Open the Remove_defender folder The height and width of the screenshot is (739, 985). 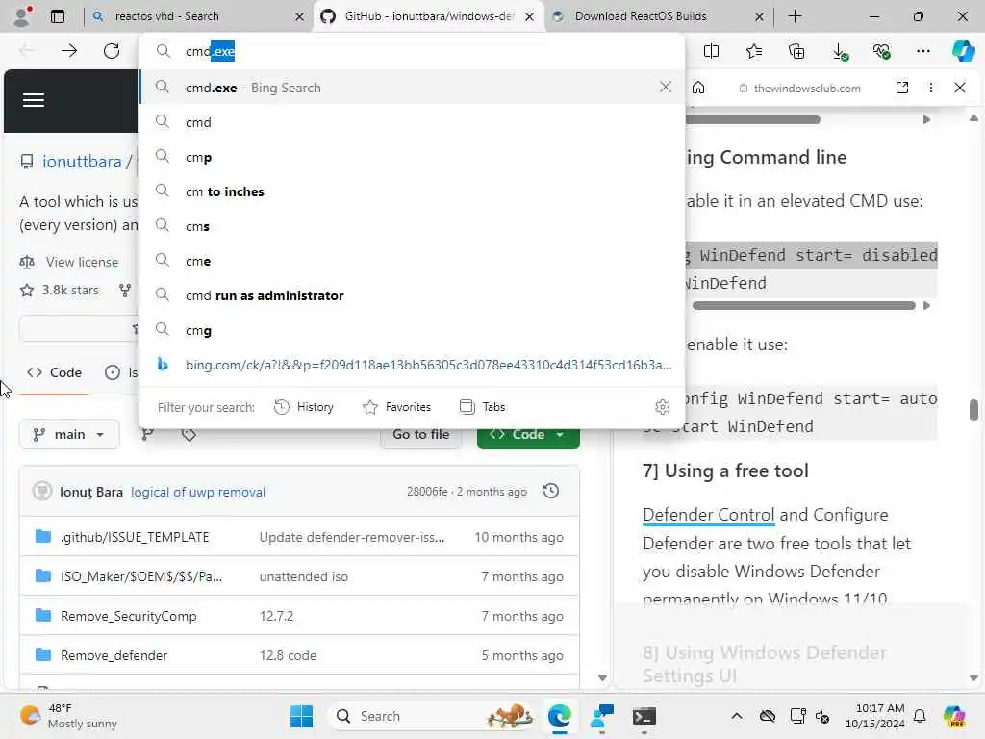(114, 655)
